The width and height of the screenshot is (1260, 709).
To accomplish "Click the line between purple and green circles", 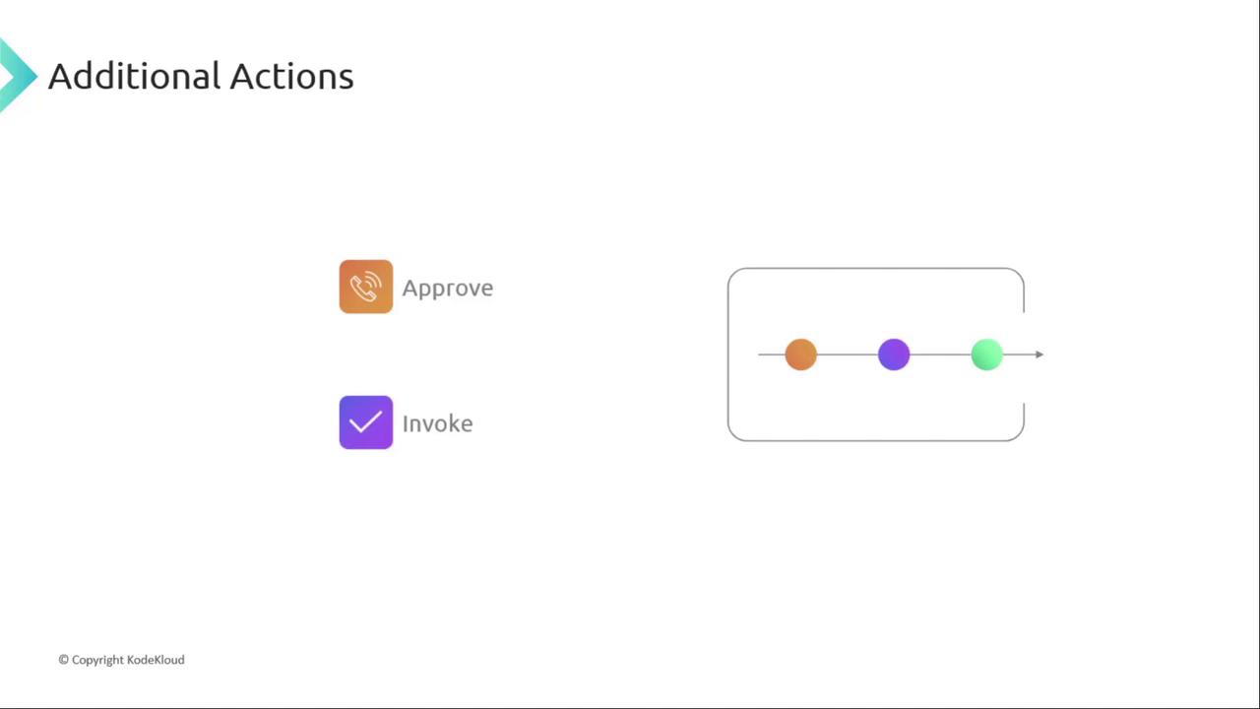I will (x=940, y=354).
